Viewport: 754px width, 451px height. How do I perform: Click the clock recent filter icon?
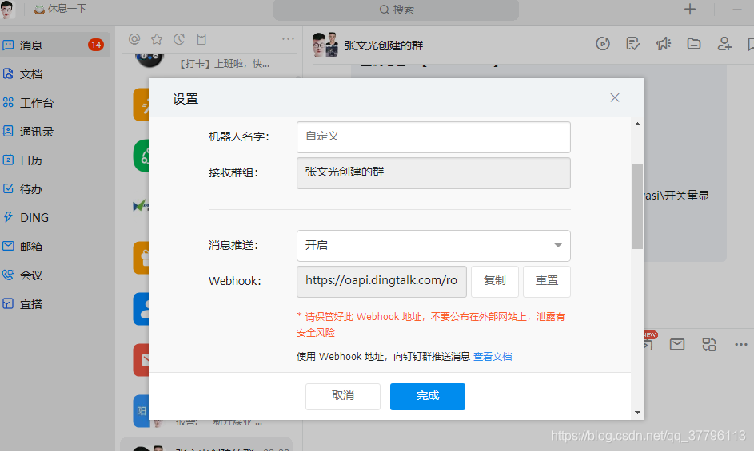tap(179, 39)
